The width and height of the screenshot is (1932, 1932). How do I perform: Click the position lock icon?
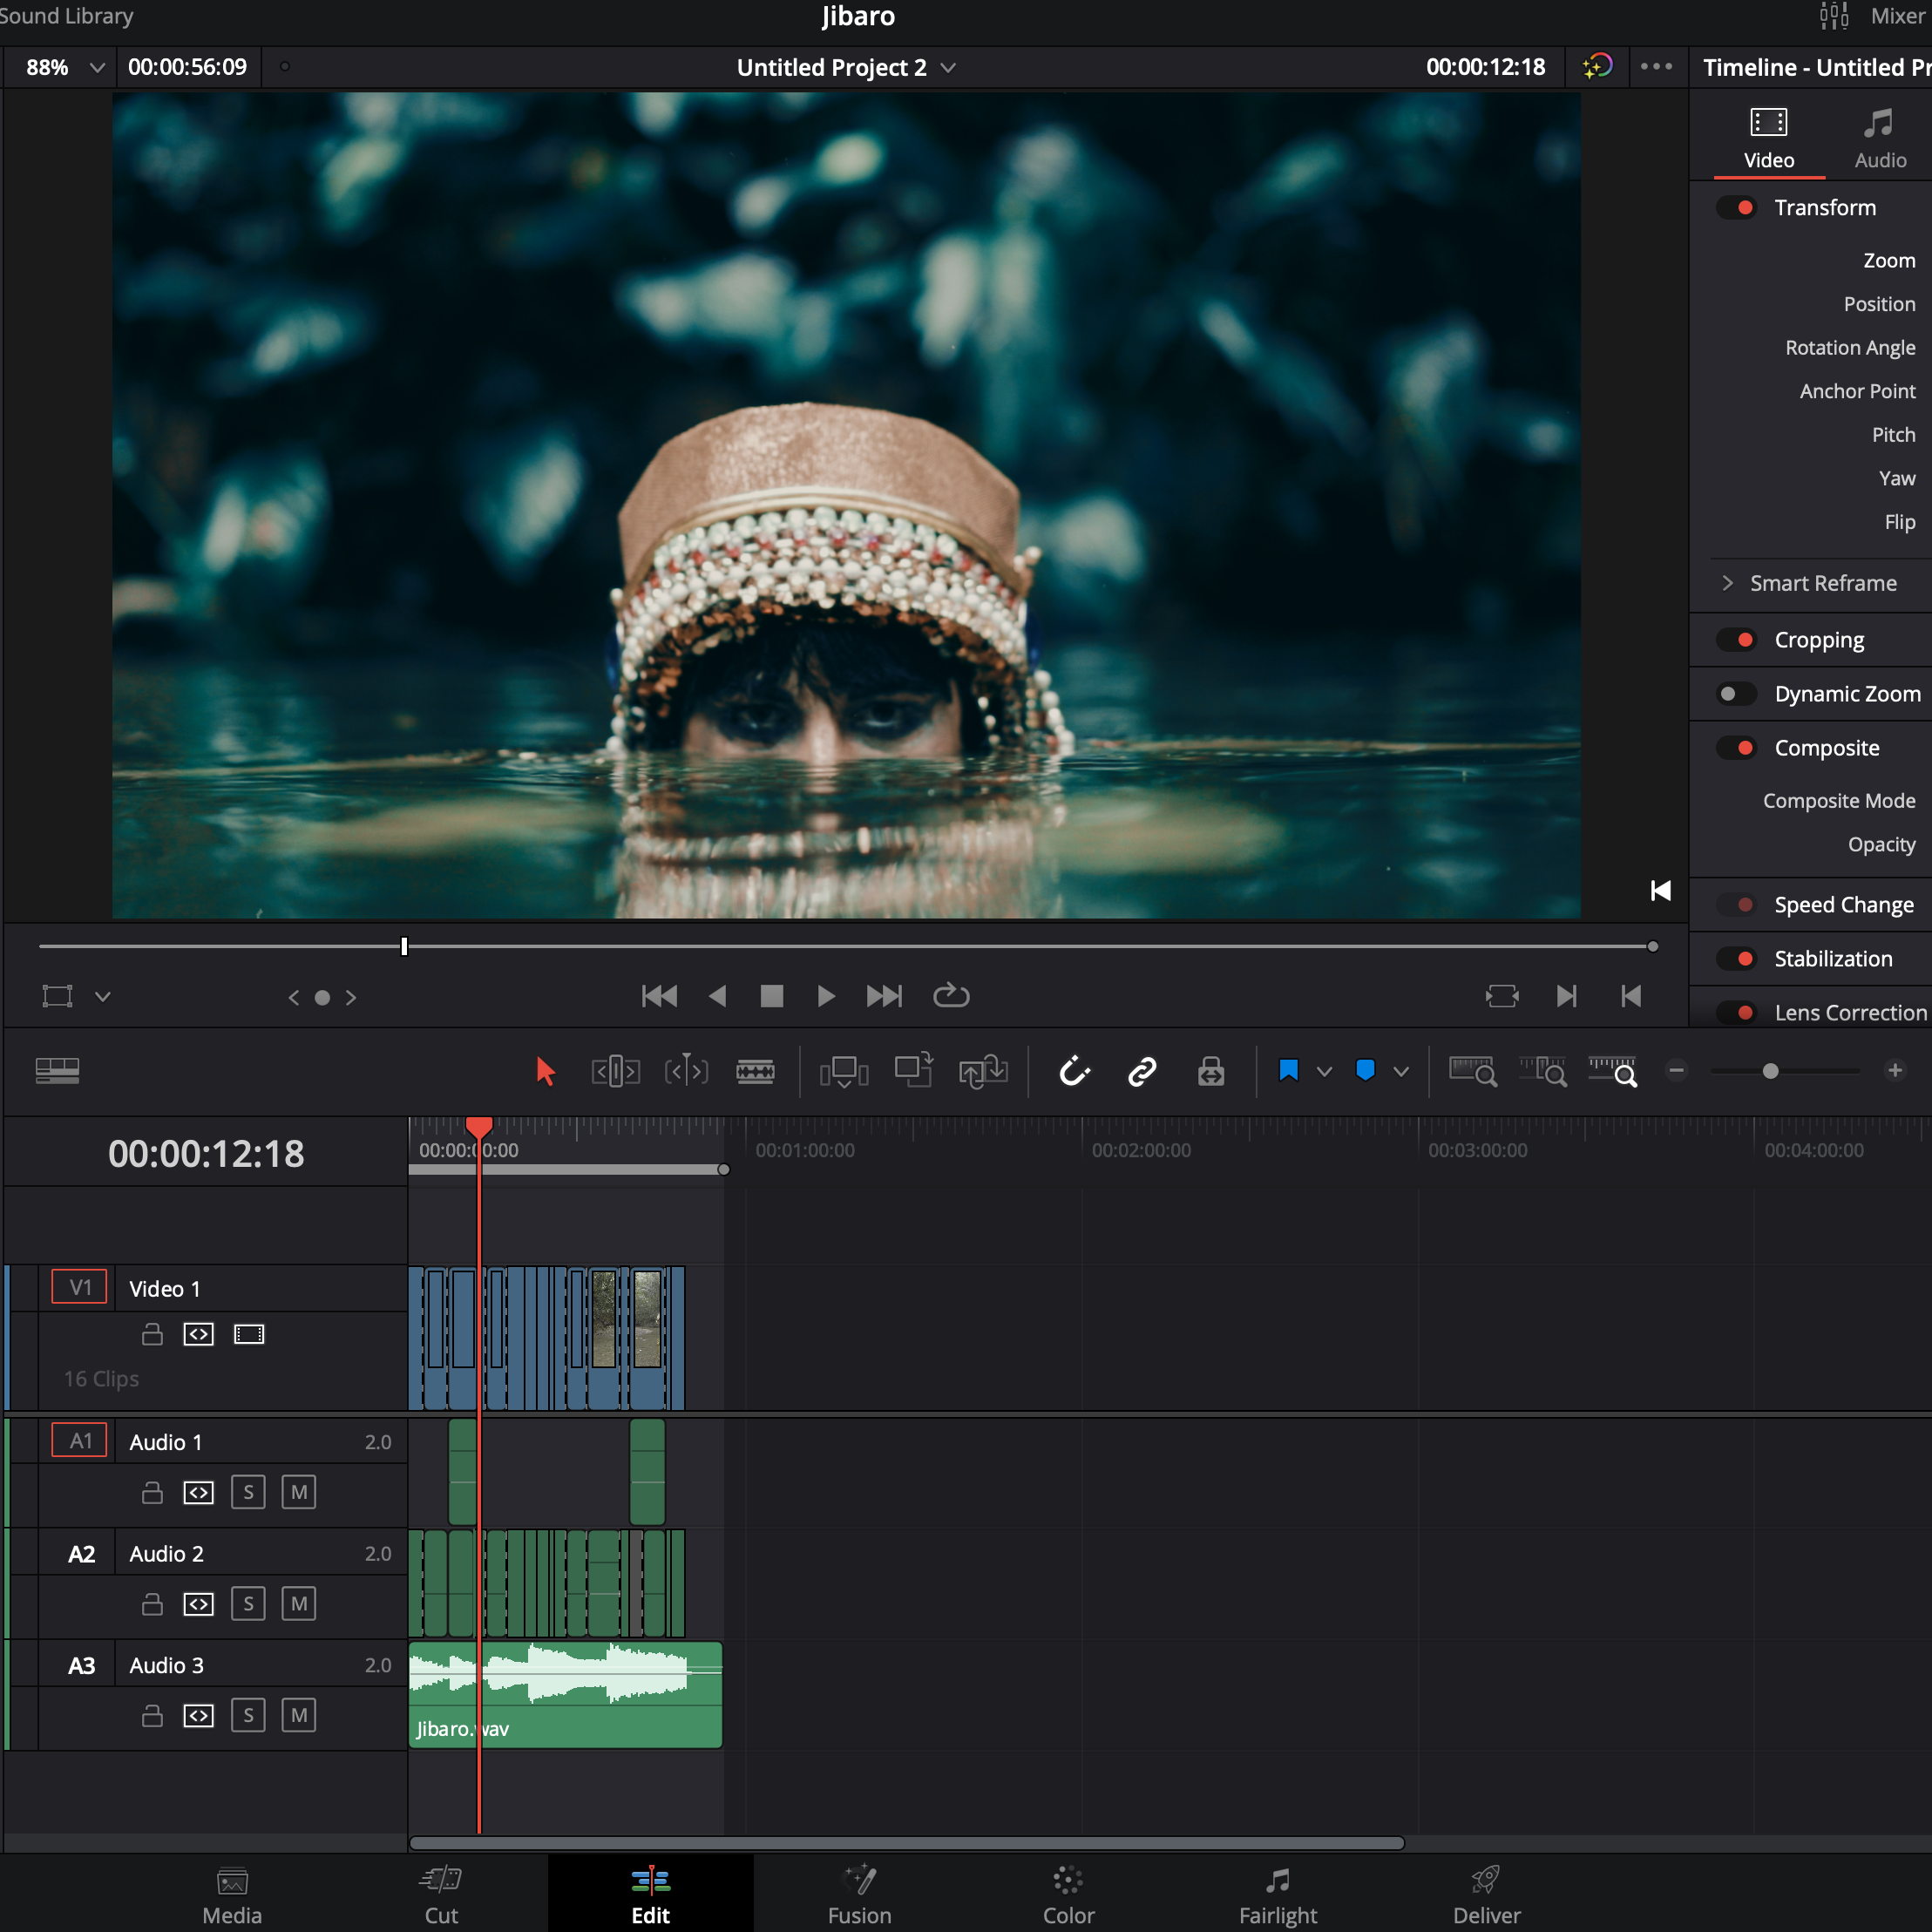1211,1072
